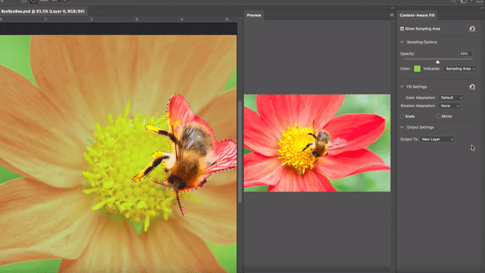The width and height of the screenshot is (485, 273).
Task: Open the Rotation Adaptation dropdown
Action: pyautogui.click(x=450, y=106)
